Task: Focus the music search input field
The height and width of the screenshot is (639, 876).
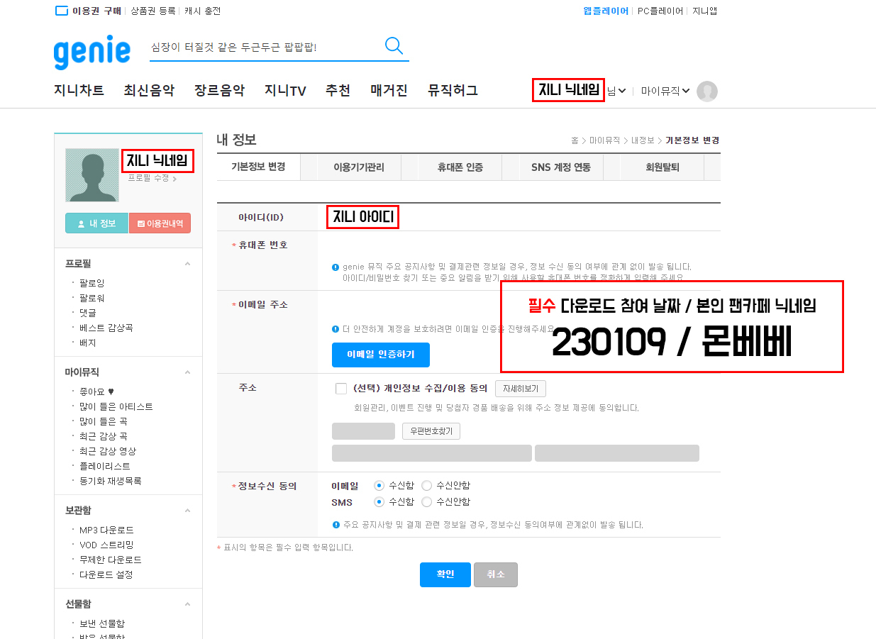Action: coord(265,47)
